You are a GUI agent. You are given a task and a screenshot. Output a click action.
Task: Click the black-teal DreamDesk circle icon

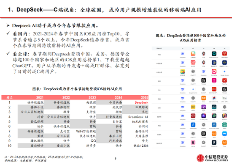coord(214,54)
